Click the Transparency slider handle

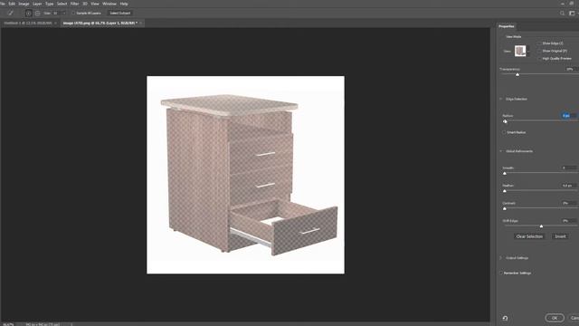click(x=517, y=74)
